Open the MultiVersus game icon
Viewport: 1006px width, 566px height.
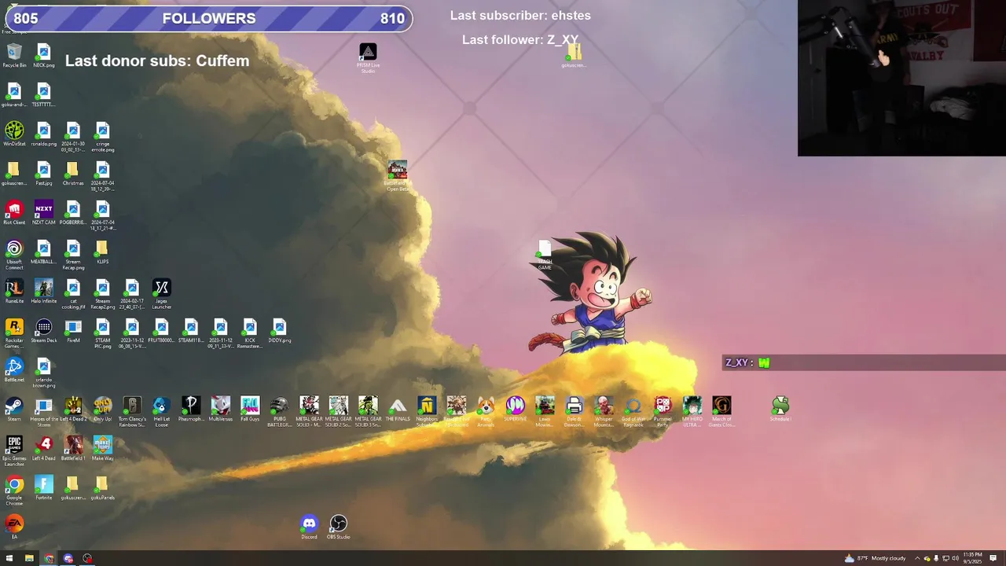click(x=221, y=409)
